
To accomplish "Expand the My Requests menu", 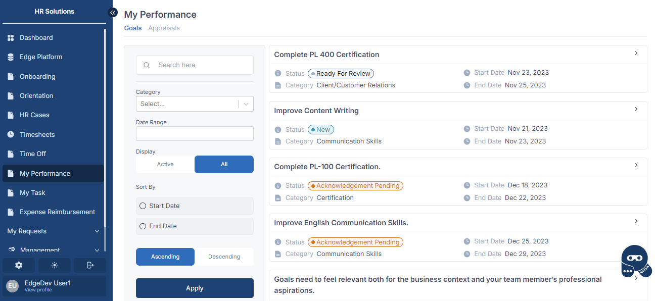I will pos(53,231).
